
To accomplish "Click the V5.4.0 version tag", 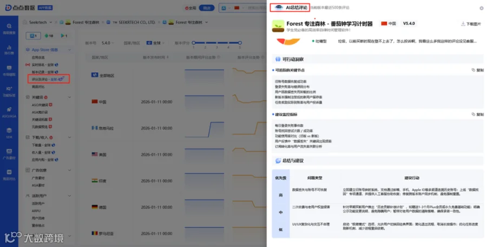I will coord(409,24).
